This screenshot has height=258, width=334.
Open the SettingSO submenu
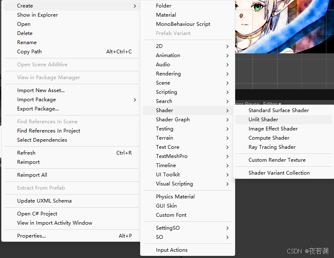click(188, 228)
